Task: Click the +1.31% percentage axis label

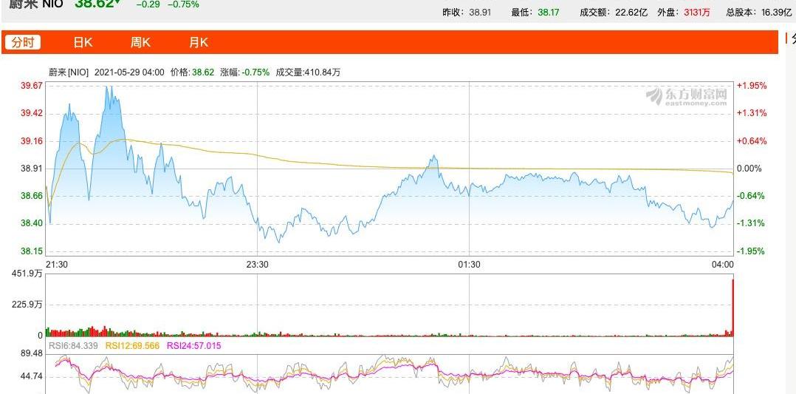Action: (x=752, y=113)
